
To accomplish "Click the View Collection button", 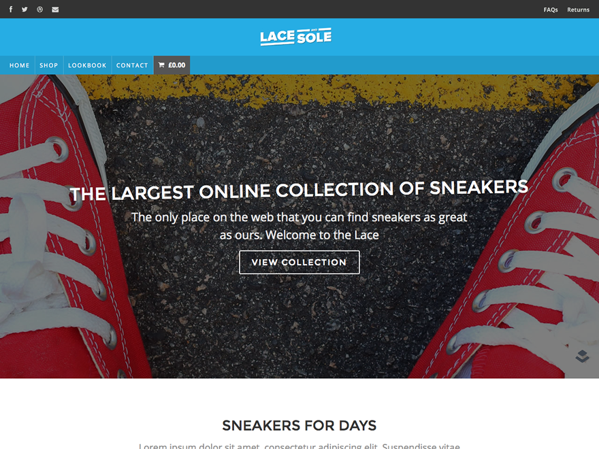I will pos(299,262).
